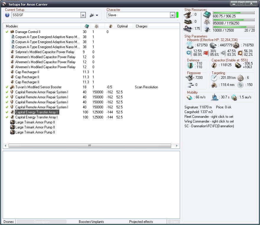Toggle highlighted Capital Energy Transfer Array I checkmark
Screen dimensions: 260x225
[x=7, y=112]
